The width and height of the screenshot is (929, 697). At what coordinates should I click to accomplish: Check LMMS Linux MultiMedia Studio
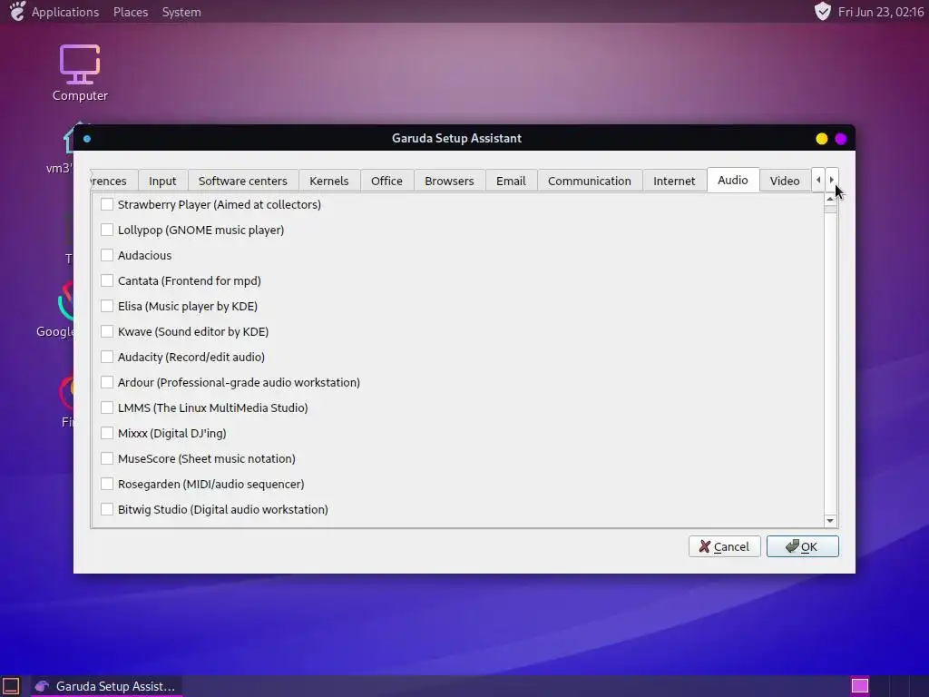[x=107, y=407]
